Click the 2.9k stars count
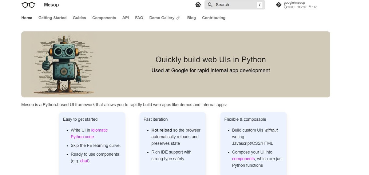369x175 pixels. tap(302, 7)
